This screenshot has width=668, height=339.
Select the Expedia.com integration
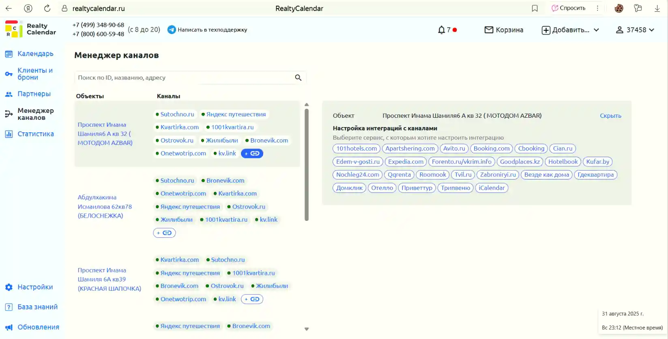tap(406, 162)
